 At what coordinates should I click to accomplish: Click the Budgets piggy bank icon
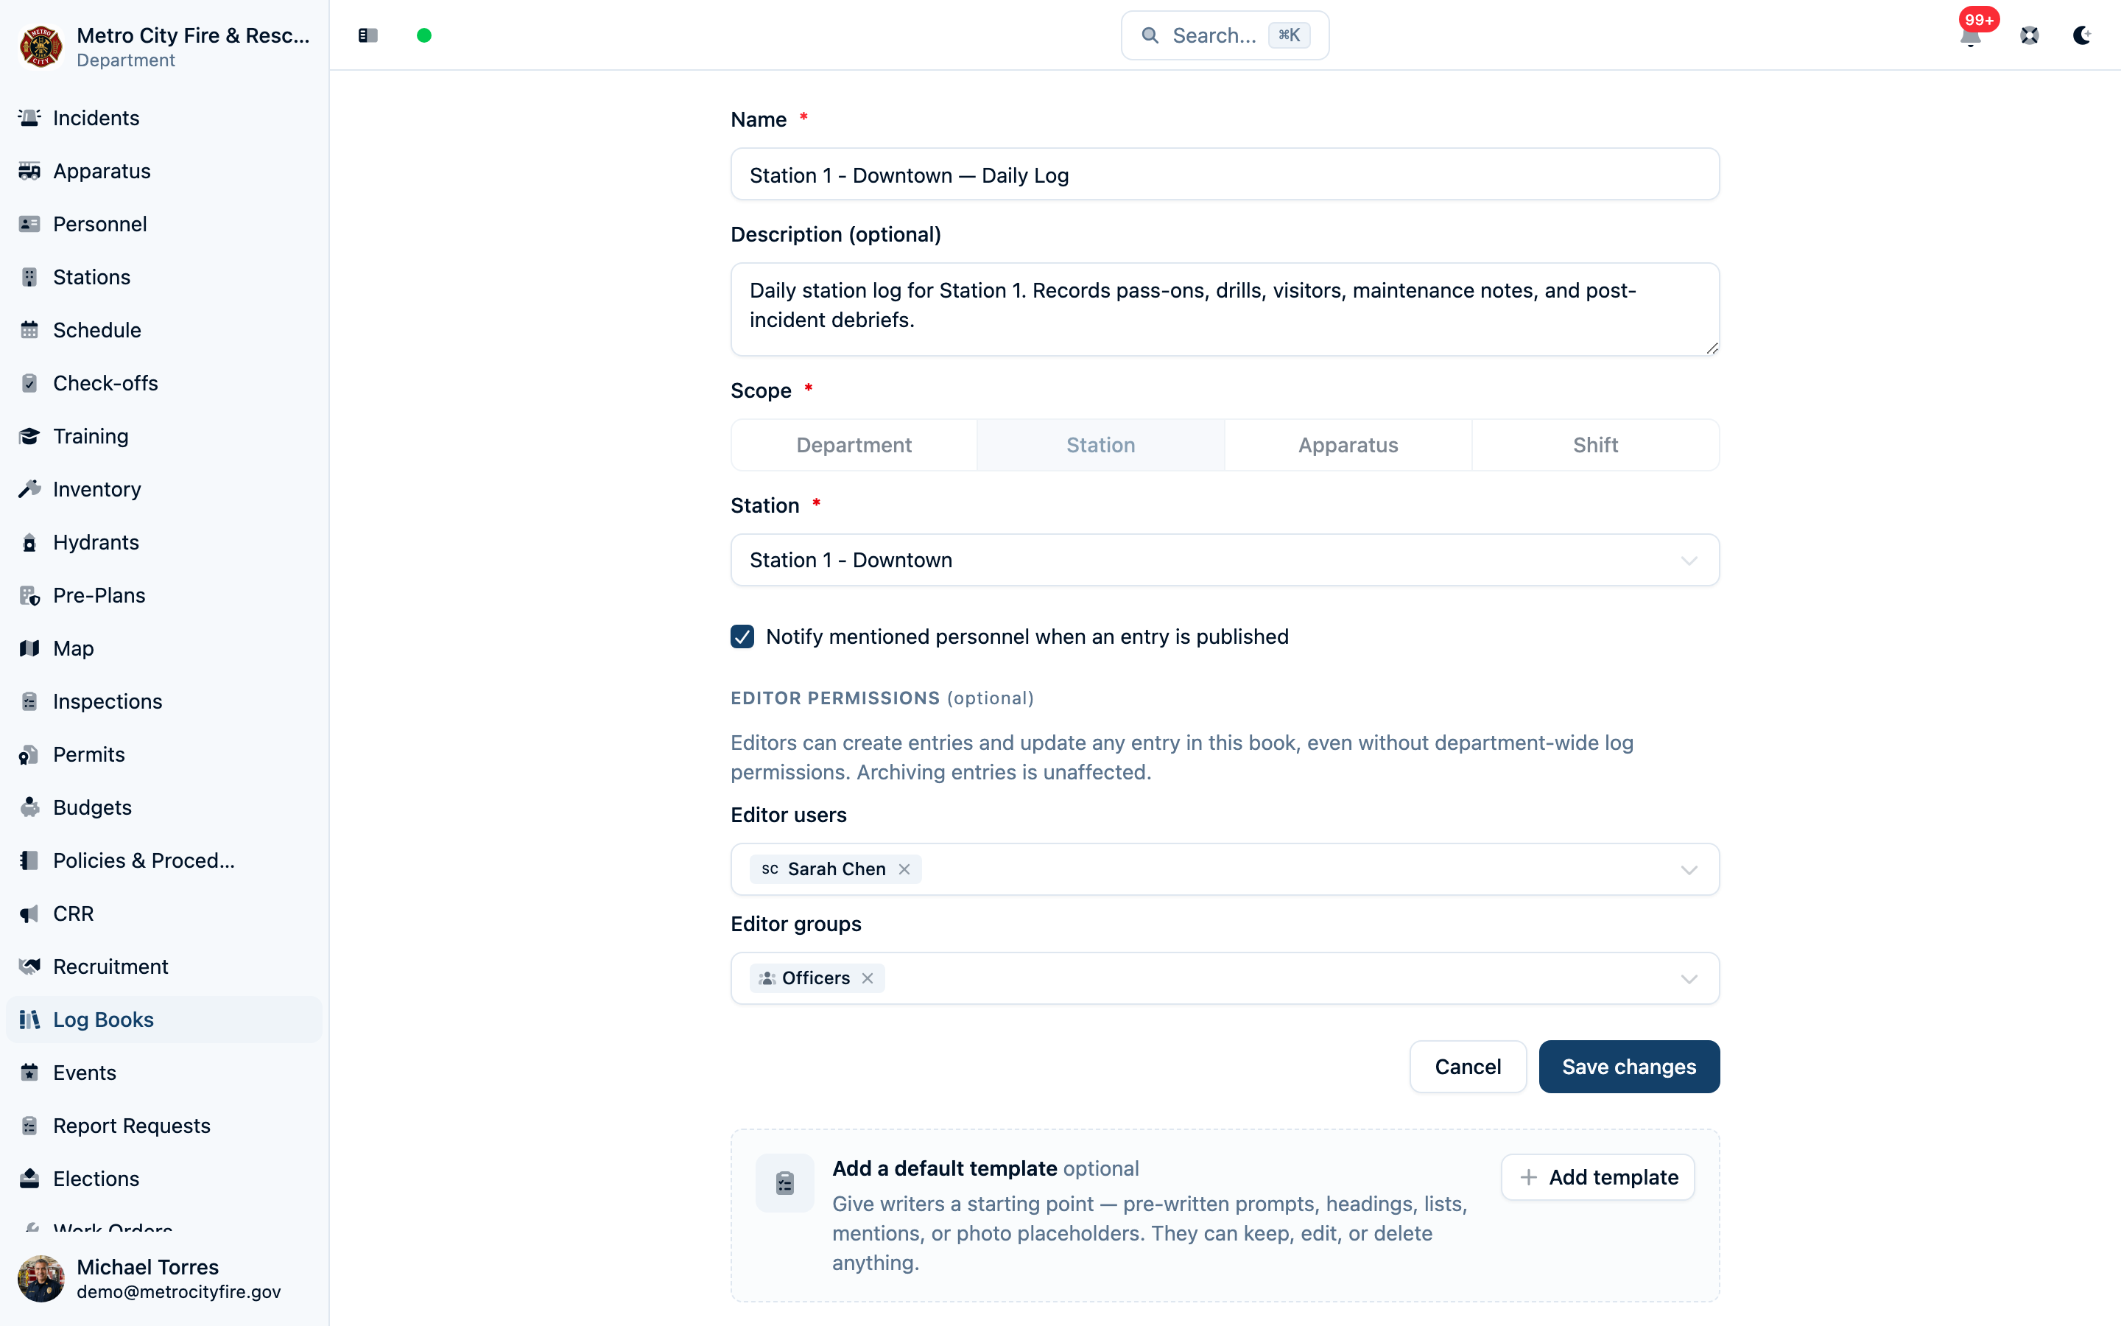29,807
